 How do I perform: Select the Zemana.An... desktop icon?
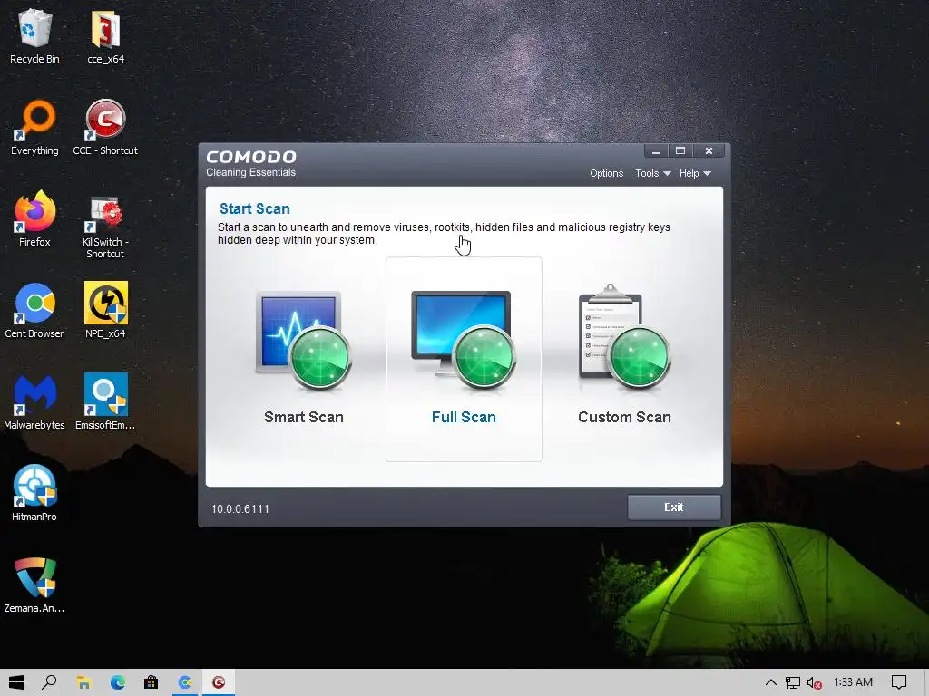click(x=34, y=585)
